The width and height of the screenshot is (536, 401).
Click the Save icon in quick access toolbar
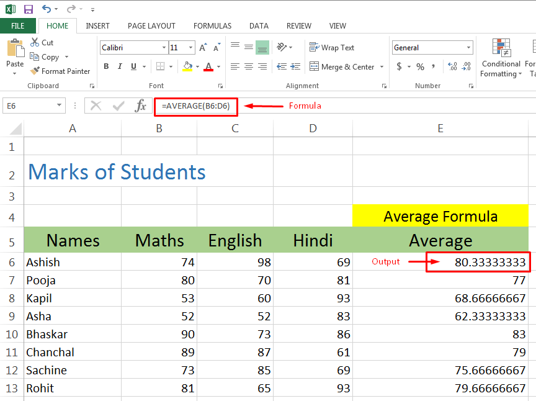point(28,9)
